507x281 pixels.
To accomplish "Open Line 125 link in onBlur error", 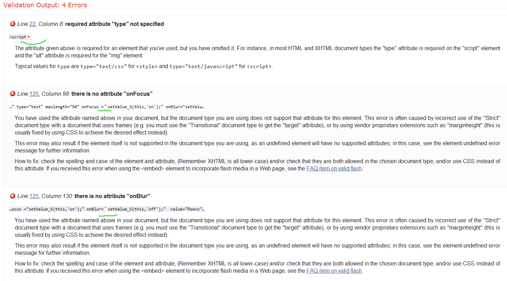I will pos(34,196).
